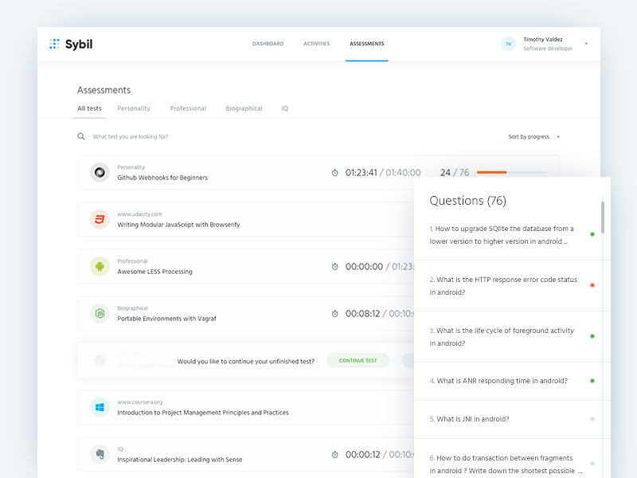Go to the Activities navigation tab
The image size is (637, 478).
(x=316, y=44)
